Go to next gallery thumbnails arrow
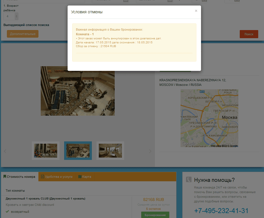Screen dimensions: 264x218 tap(150, 151)
